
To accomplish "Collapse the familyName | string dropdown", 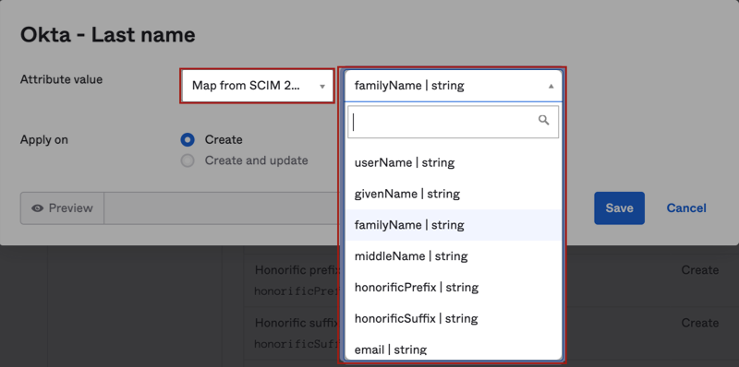I will coord(453,86).
